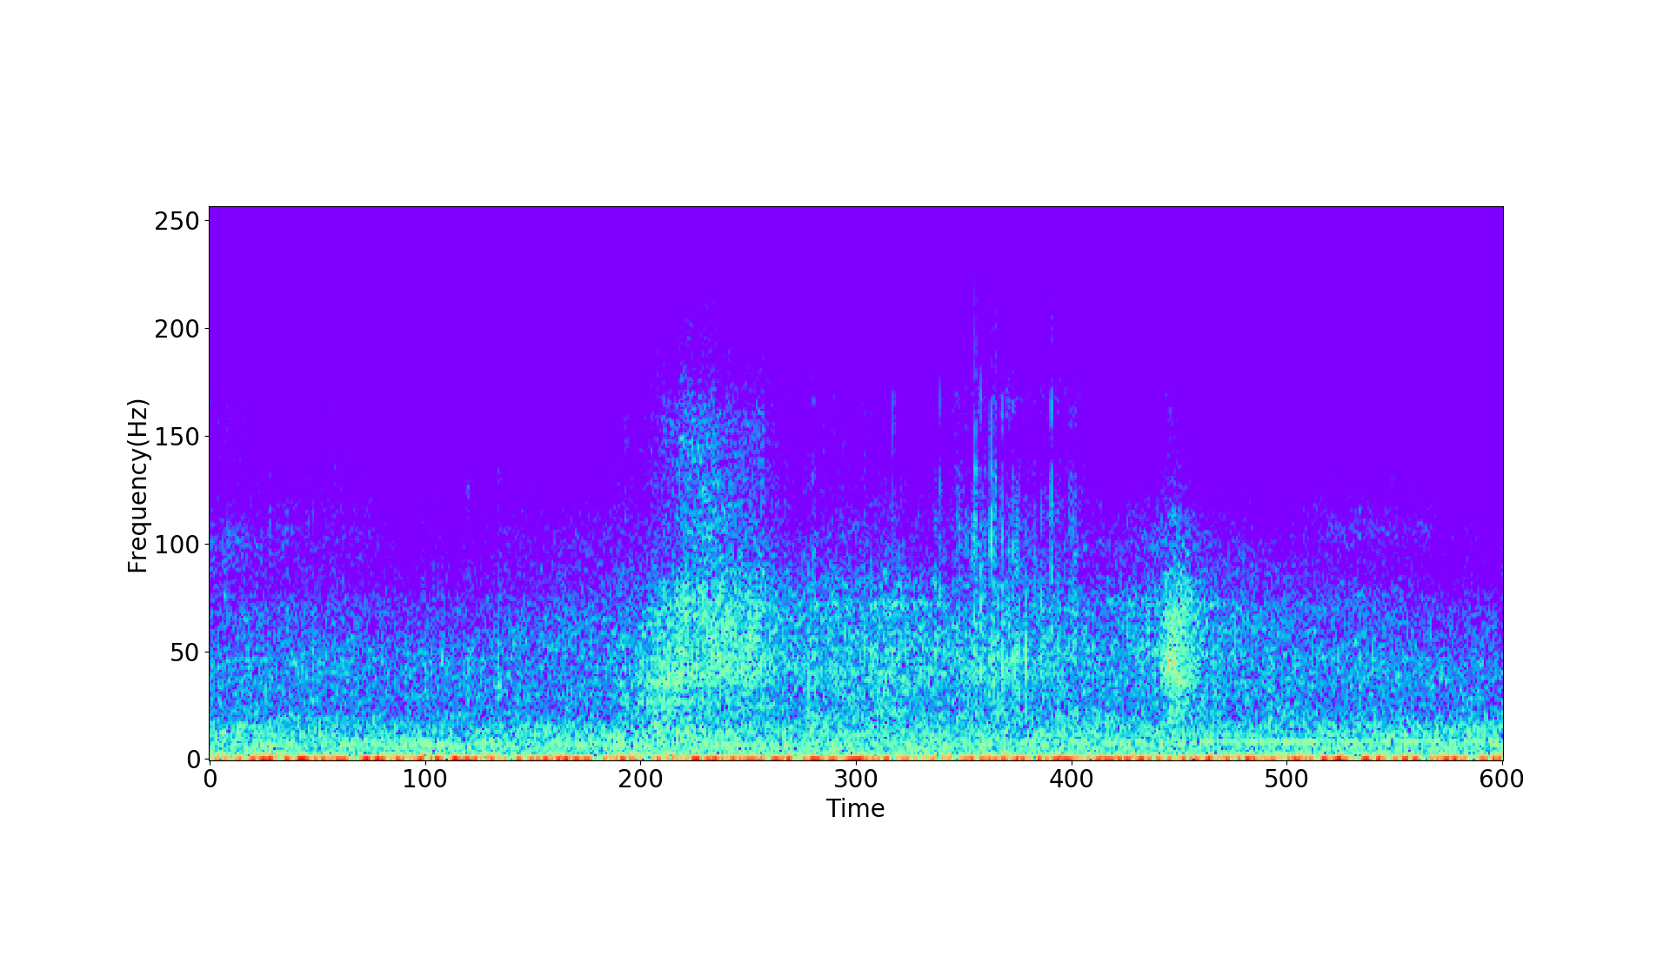Click the x-axis tick label 200
Viewport: 1670px width, 957px height.
click(x=640, y=779)
